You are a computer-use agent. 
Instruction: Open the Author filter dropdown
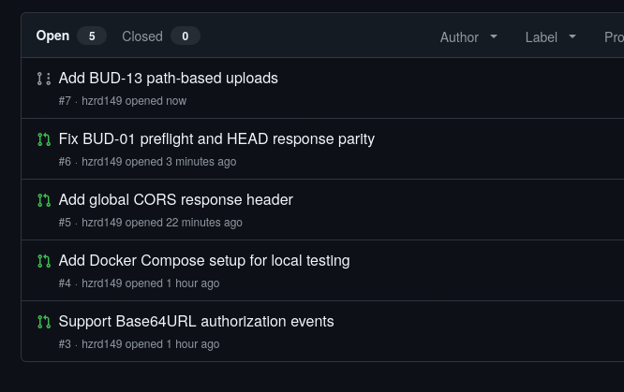click(x=468, y=37)
